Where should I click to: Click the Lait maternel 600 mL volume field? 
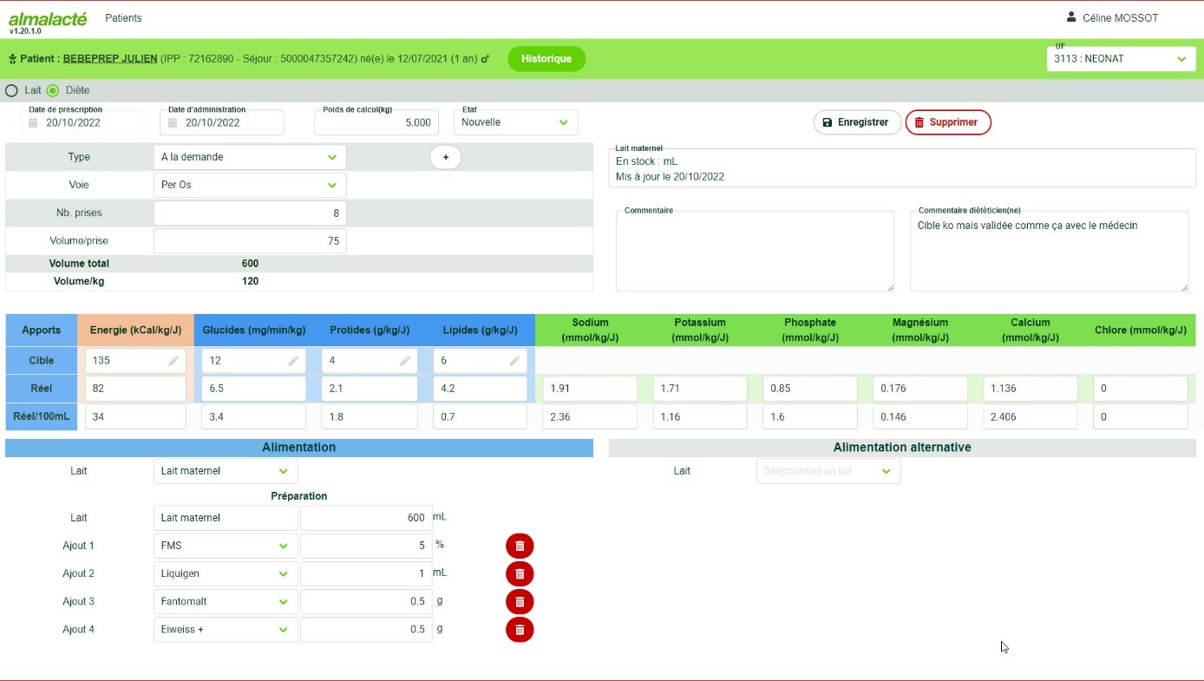coord(366,518)
